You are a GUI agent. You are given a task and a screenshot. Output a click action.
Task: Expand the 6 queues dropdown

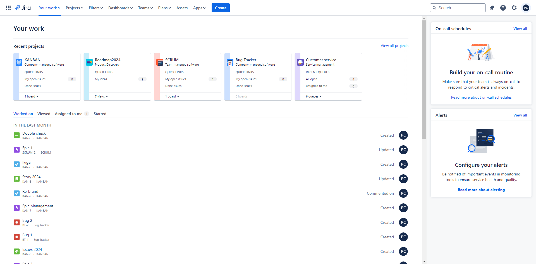coord(314,96)
